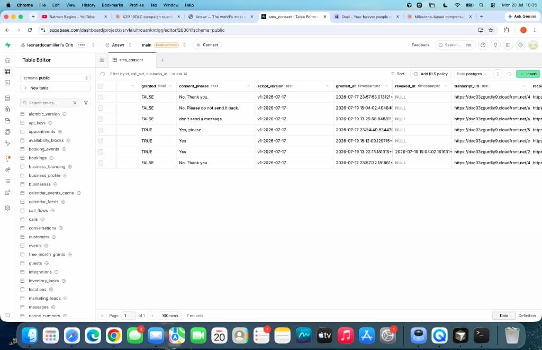542x350 pixels.
Task: Check the row granted at 2026-07-19 15:12:00
Action: (x=101, y=141)
